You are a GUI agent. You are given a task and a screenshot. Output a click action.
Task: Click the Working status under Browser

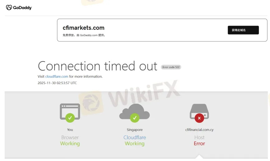(x=70, y=144)
